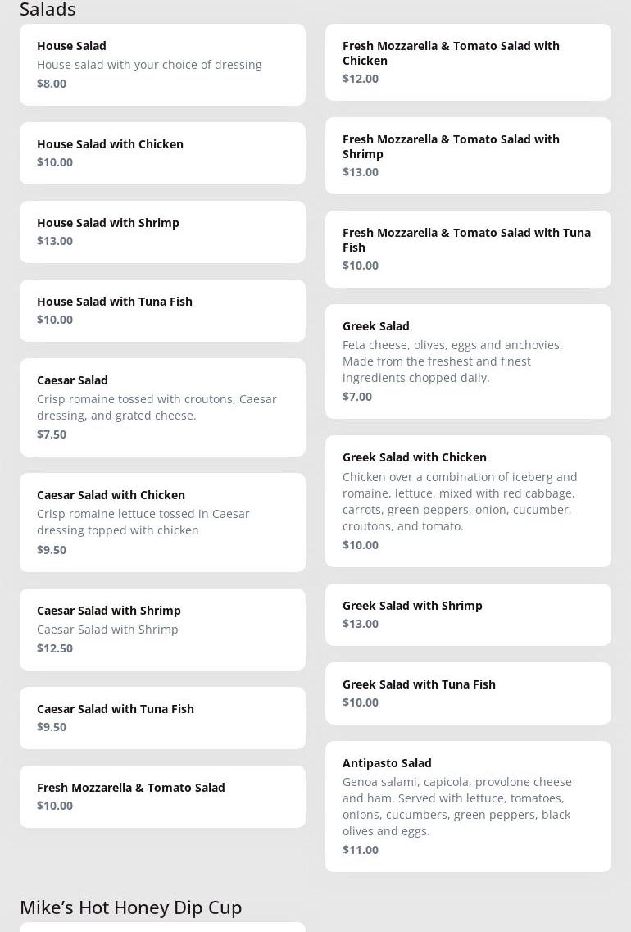Viewport: 631px width, 932px height.
Task: Select the $7.00 Greek Salad card
Action: tap(468, 361)
